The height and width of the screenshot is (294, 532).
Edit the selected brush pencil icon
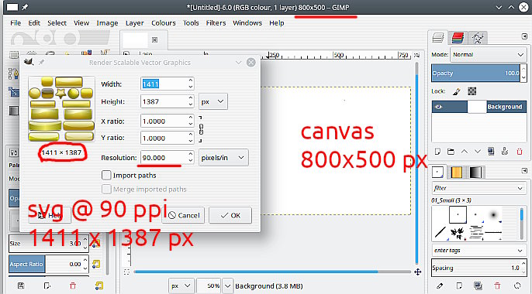click(x=440, y=286)
